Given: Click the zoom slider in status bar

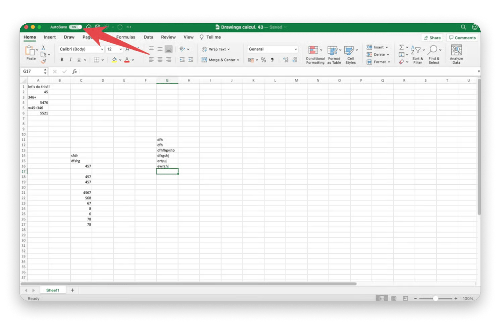Looking at the screenshot, I should click(435, 298).
